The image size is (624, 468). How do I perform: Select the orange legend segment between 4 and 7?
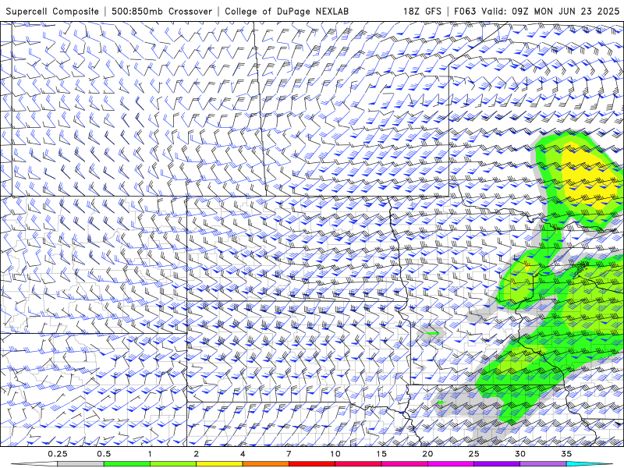265,464
